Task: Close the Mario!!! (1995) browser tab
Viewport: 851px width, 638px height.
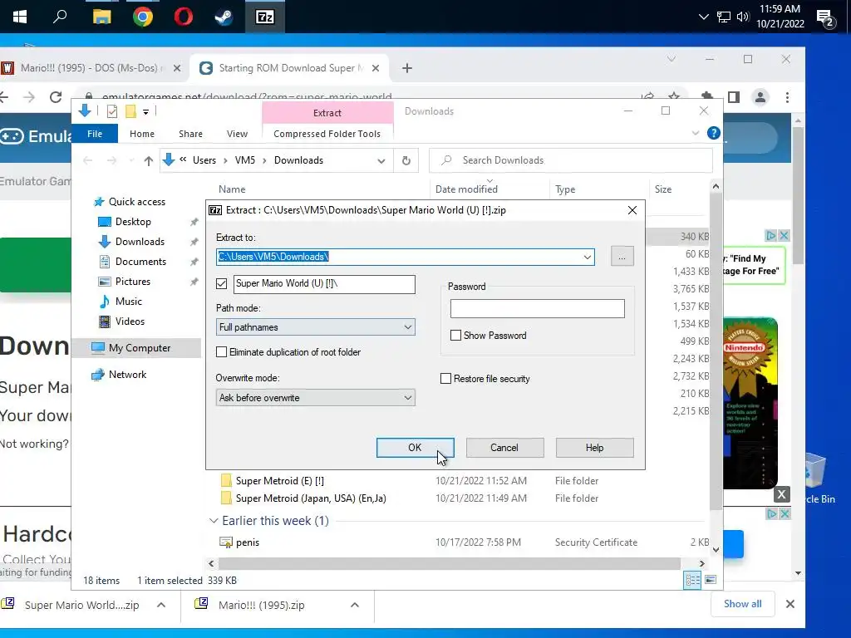Action: point(176,68)
